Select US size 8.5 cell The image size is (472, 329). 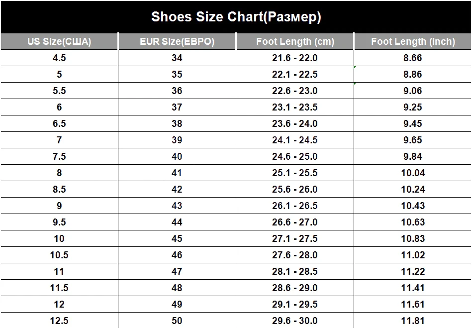click(x=59, y=189)
